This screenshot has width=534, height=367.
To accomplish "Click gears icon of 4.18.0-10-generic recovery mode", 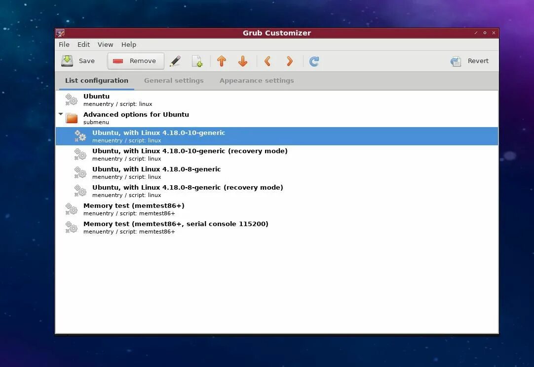I will (80, 154).
